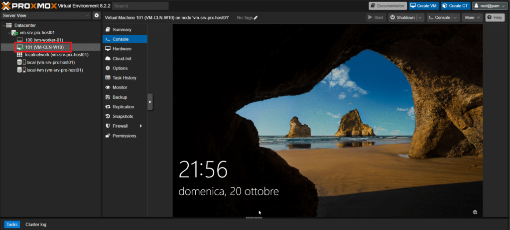Viewport: 510px width, 230px height.
Task: Click the localnetwork grid icon
Action: click(19, 55)
